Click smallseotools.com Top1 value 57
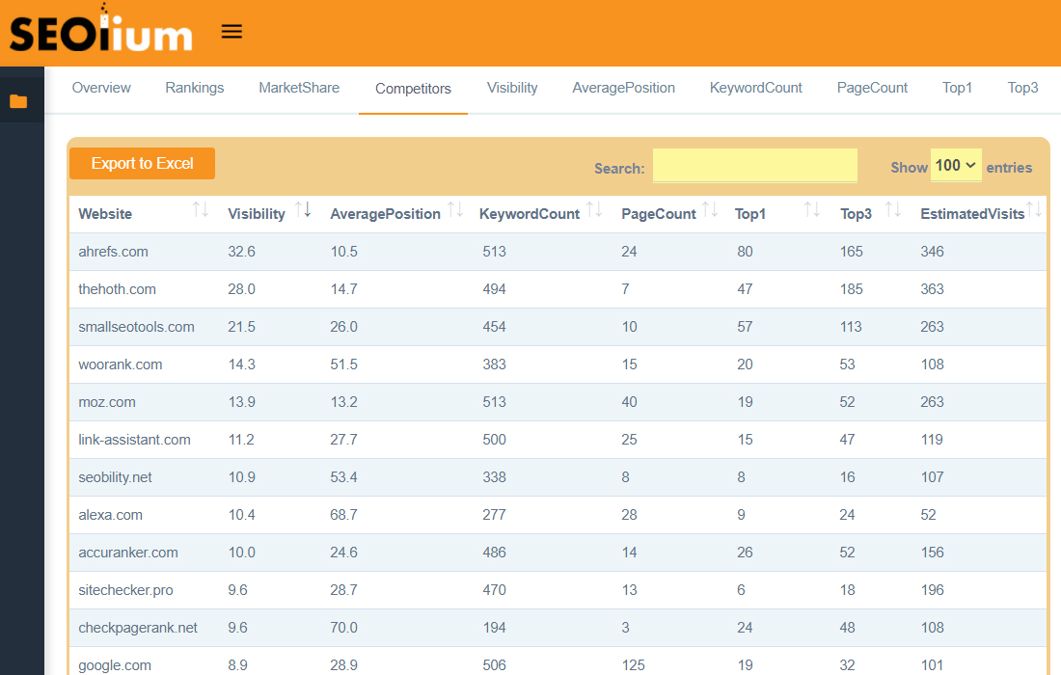 745,327
